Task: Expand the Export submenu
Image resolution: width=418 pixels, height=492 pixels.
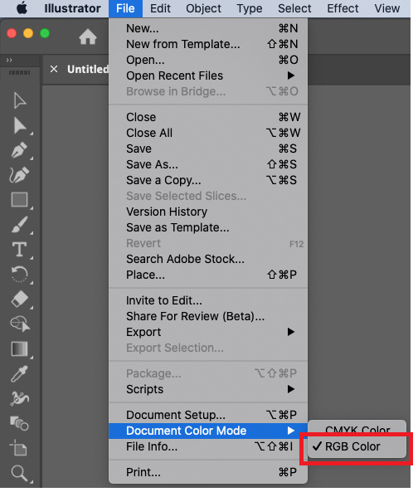Action: [x=208, y=332]
